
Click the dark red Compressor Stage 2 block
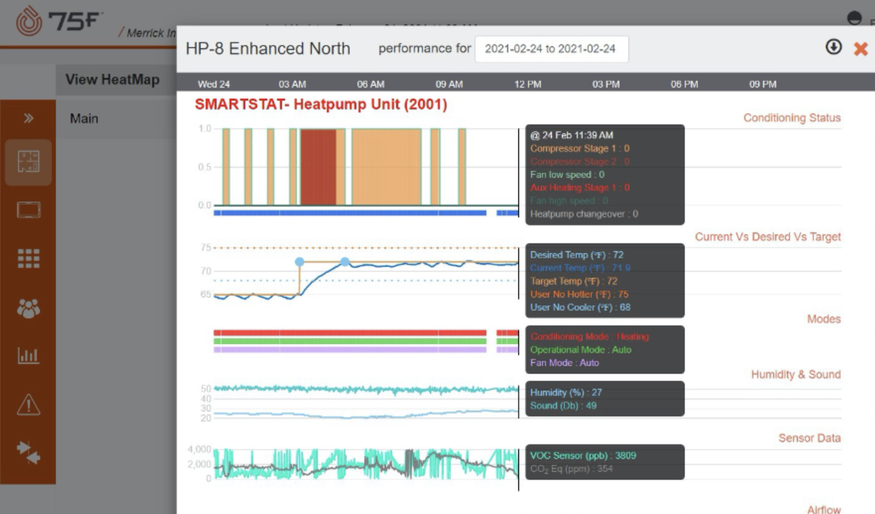click(x=318, y=167)
